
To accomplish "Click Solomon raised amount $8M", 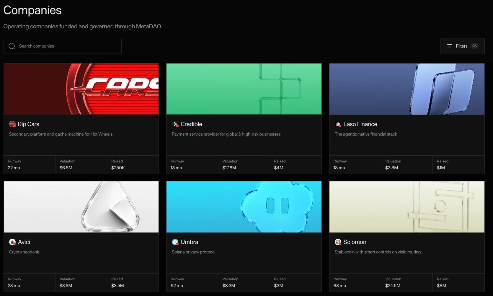I will [441, 285].
